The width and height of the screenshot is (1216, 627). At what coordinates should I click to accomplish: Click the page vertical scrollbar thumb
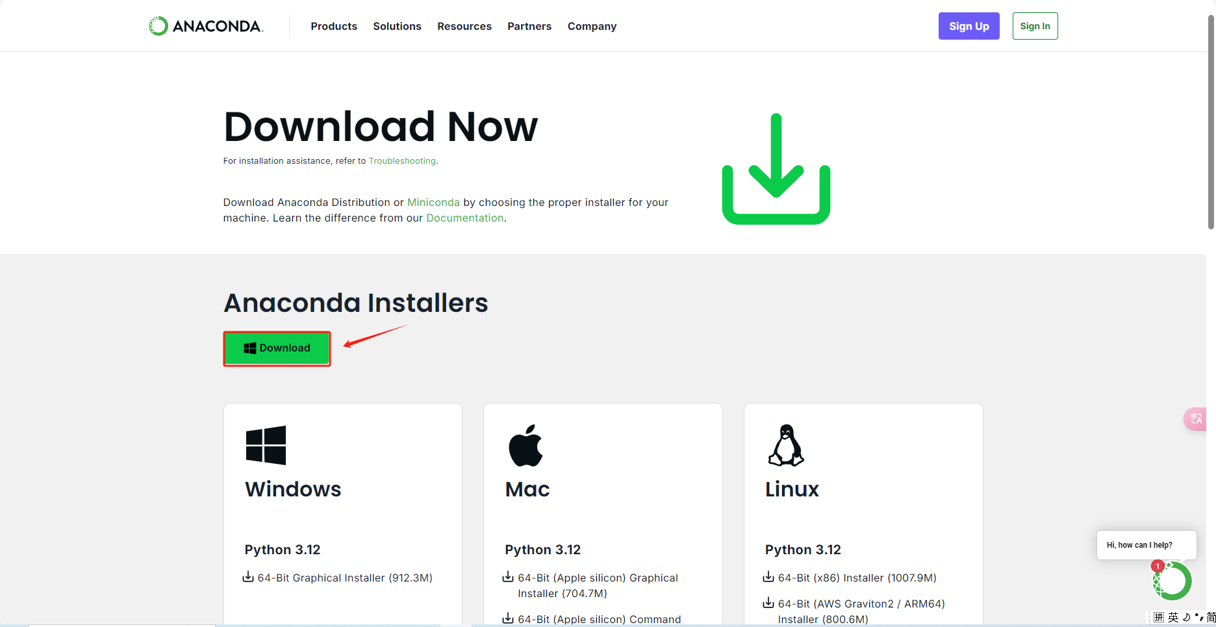(x=1211, y=122)
